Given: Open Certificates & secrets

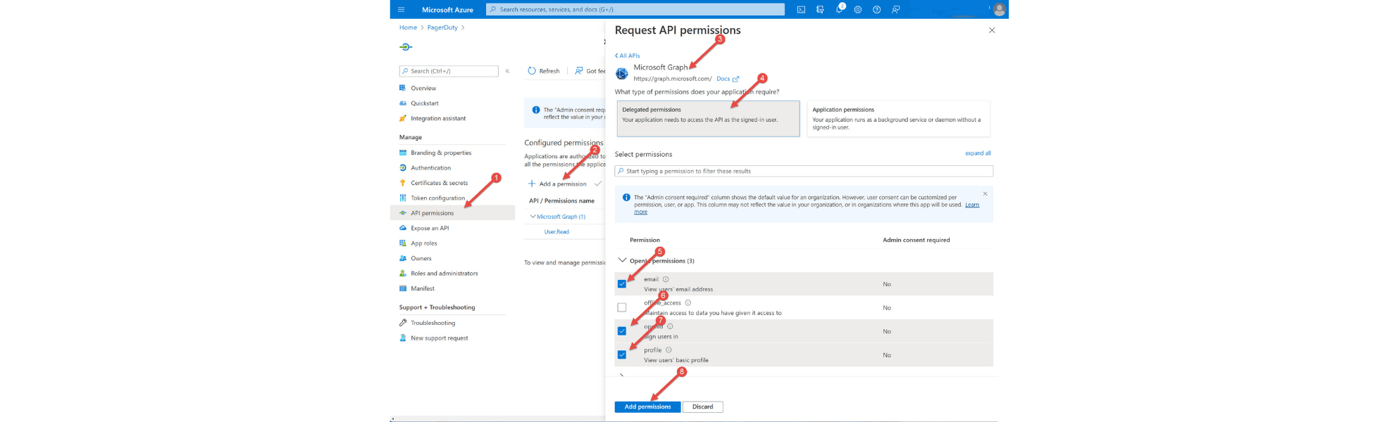Looking at the screenshot, I should 439,183.
